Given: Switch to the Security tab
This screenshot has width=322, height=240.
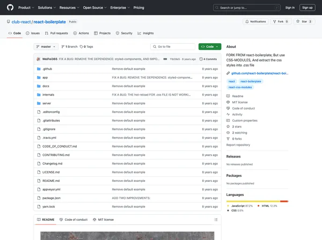Looking at the screenshot, I should point(124,33).
